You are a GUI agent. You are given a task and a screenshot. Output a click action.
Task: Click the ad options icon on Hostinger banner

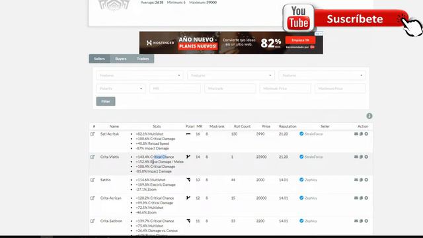(319, 34)
